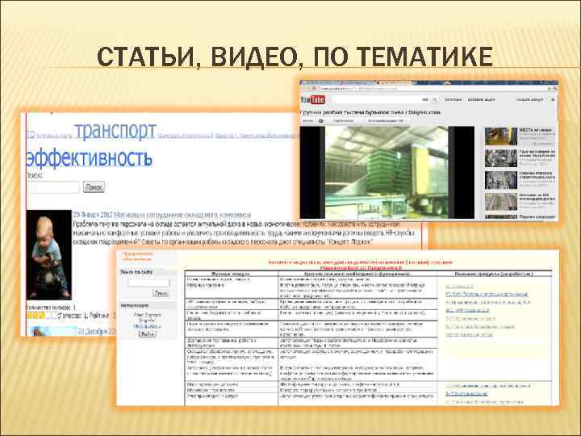Click the 'Поиск по сайту' input field
This screenshot has width=581, height=436.
tap(149, 283)
